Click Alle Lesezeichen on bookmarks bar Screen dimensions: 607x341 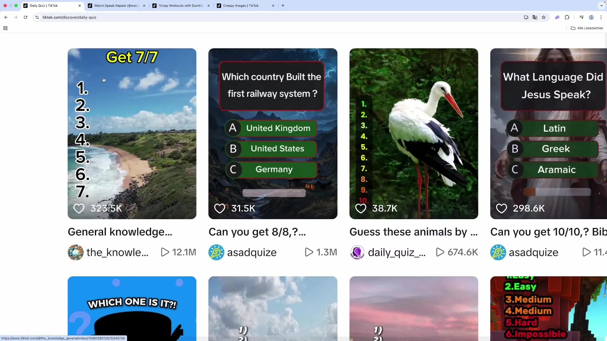click(x=590, y=28)
